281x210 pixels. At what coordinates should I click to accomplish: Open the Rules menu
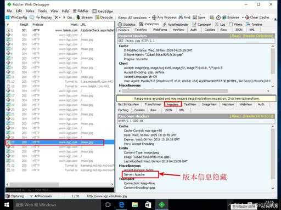(x=30, y=11)
